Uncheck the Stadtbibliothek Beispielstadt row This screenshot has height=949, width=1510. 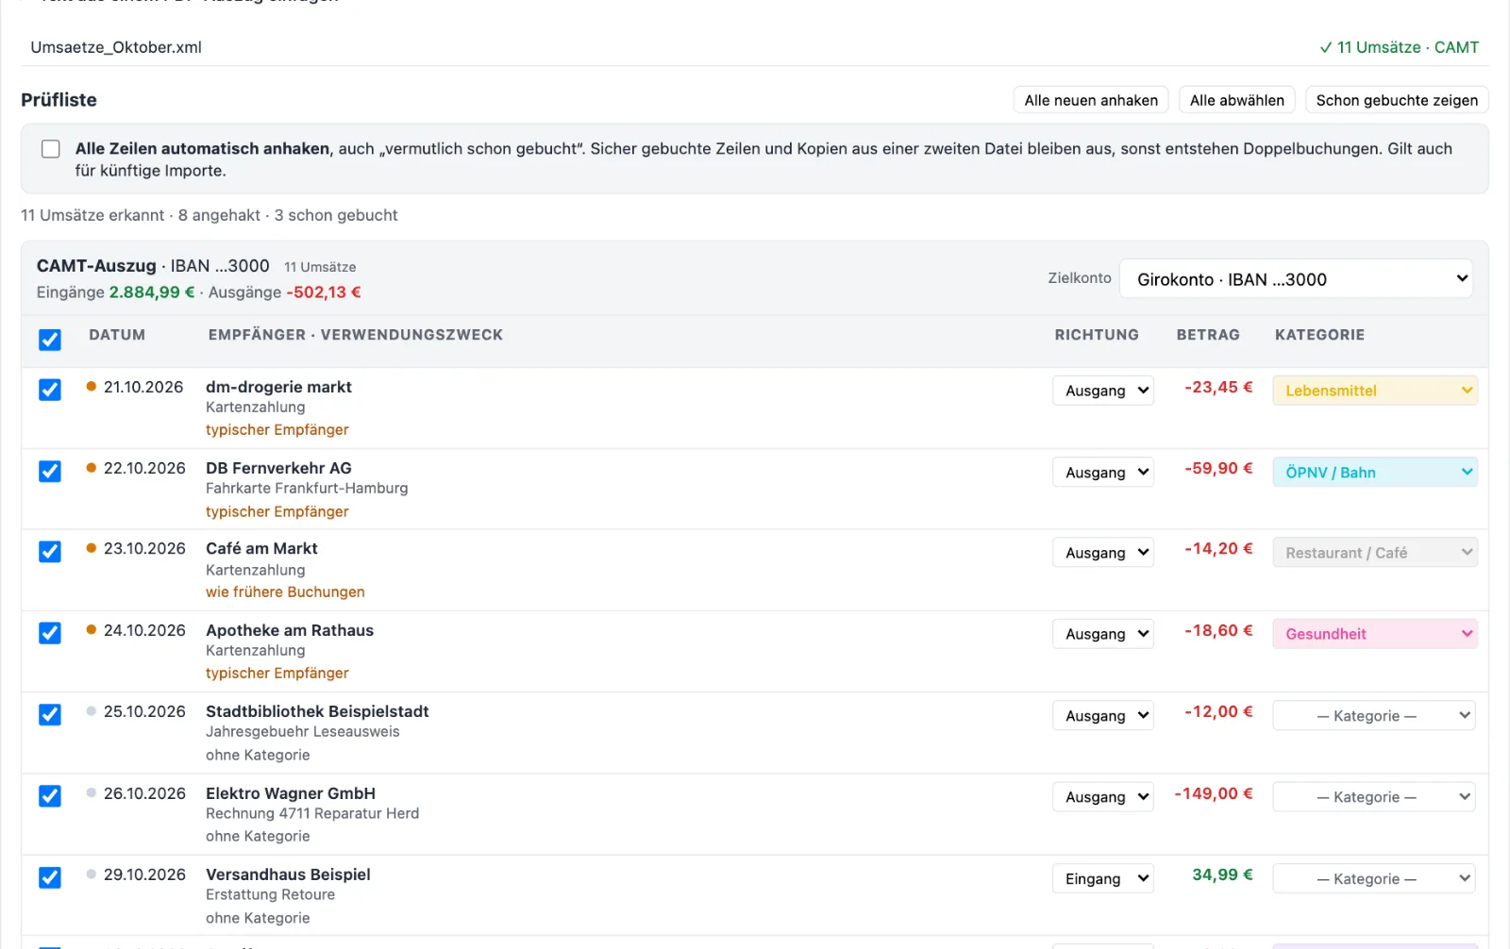50,715
